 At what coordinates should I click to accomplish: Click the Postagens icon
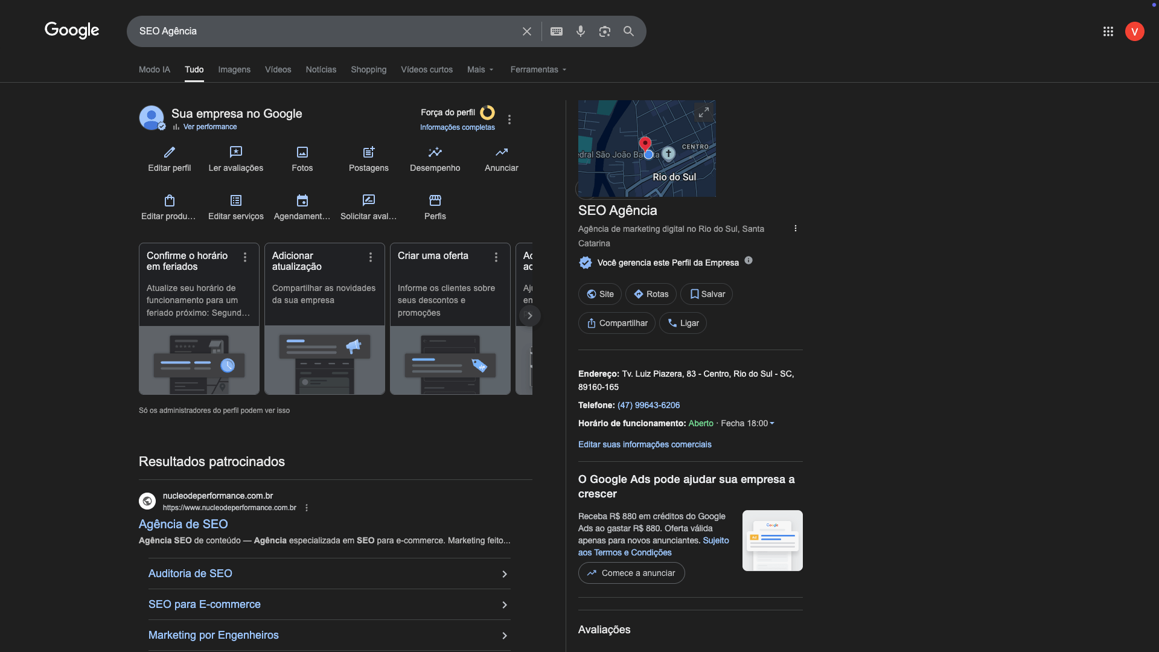369,152
